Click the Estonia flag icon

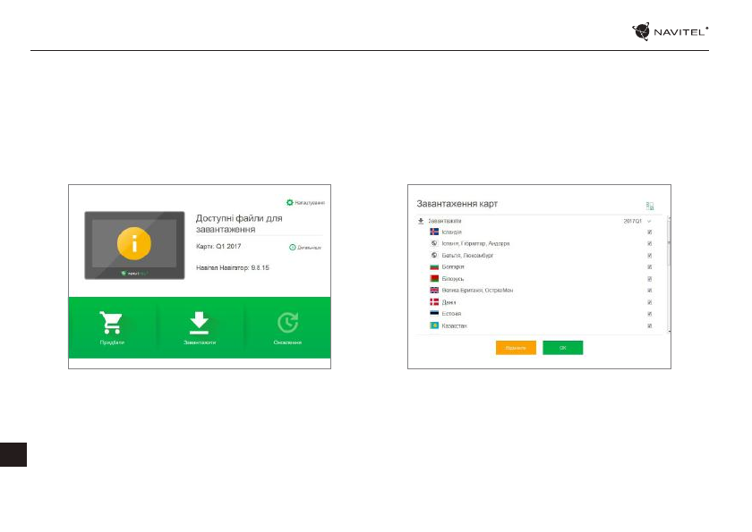click(434, 314)
